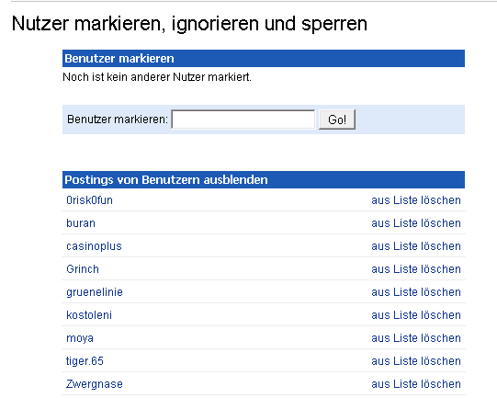
Task: Open the user profile 0risk0fun
Action: point(89,200)
